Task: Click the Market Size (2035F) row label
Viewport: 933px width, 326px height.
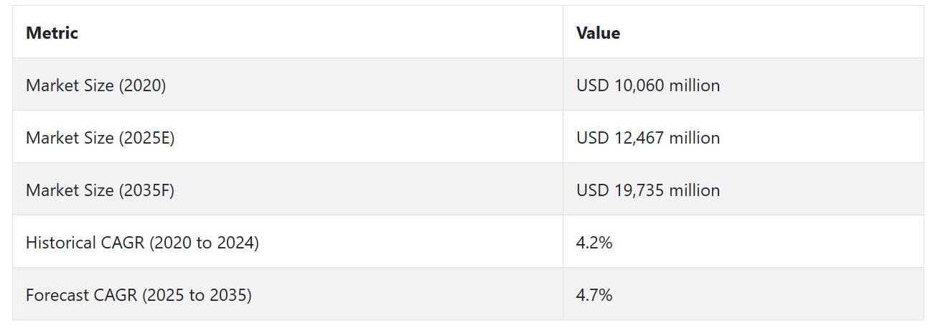Action: (100, 190)
